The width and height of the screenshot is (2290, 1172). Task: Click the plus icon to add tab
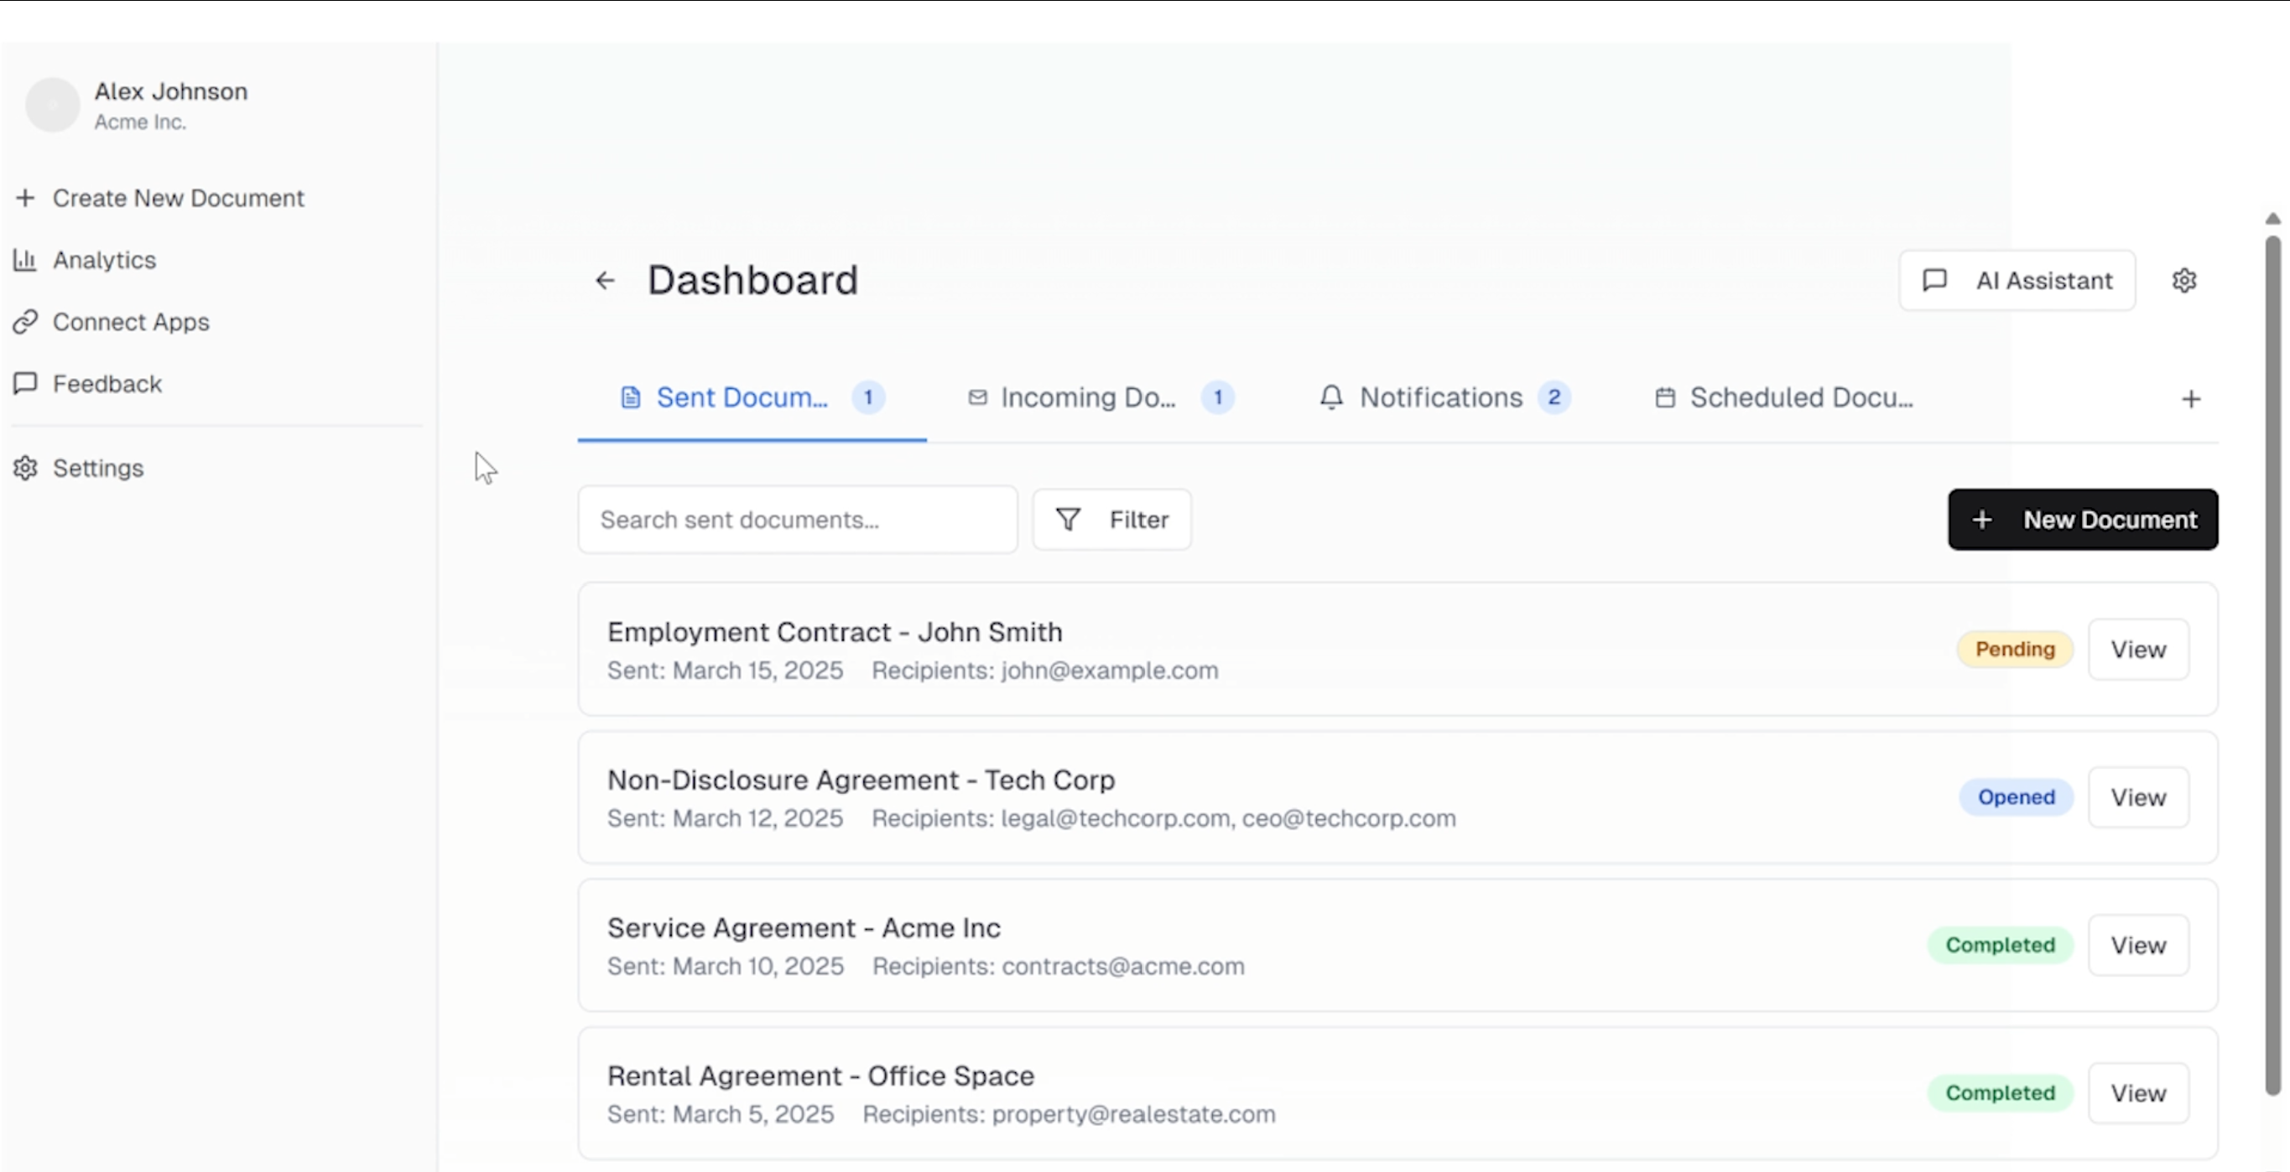2190,399
